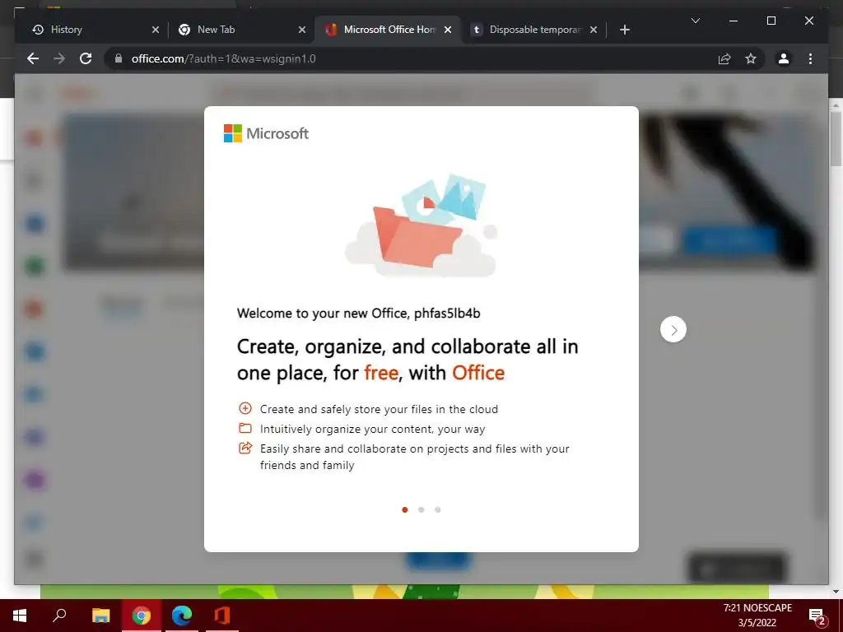Screen dimensions: 843x632
Task: Open File Explorer from taskbar
Action: coord(100,616)
